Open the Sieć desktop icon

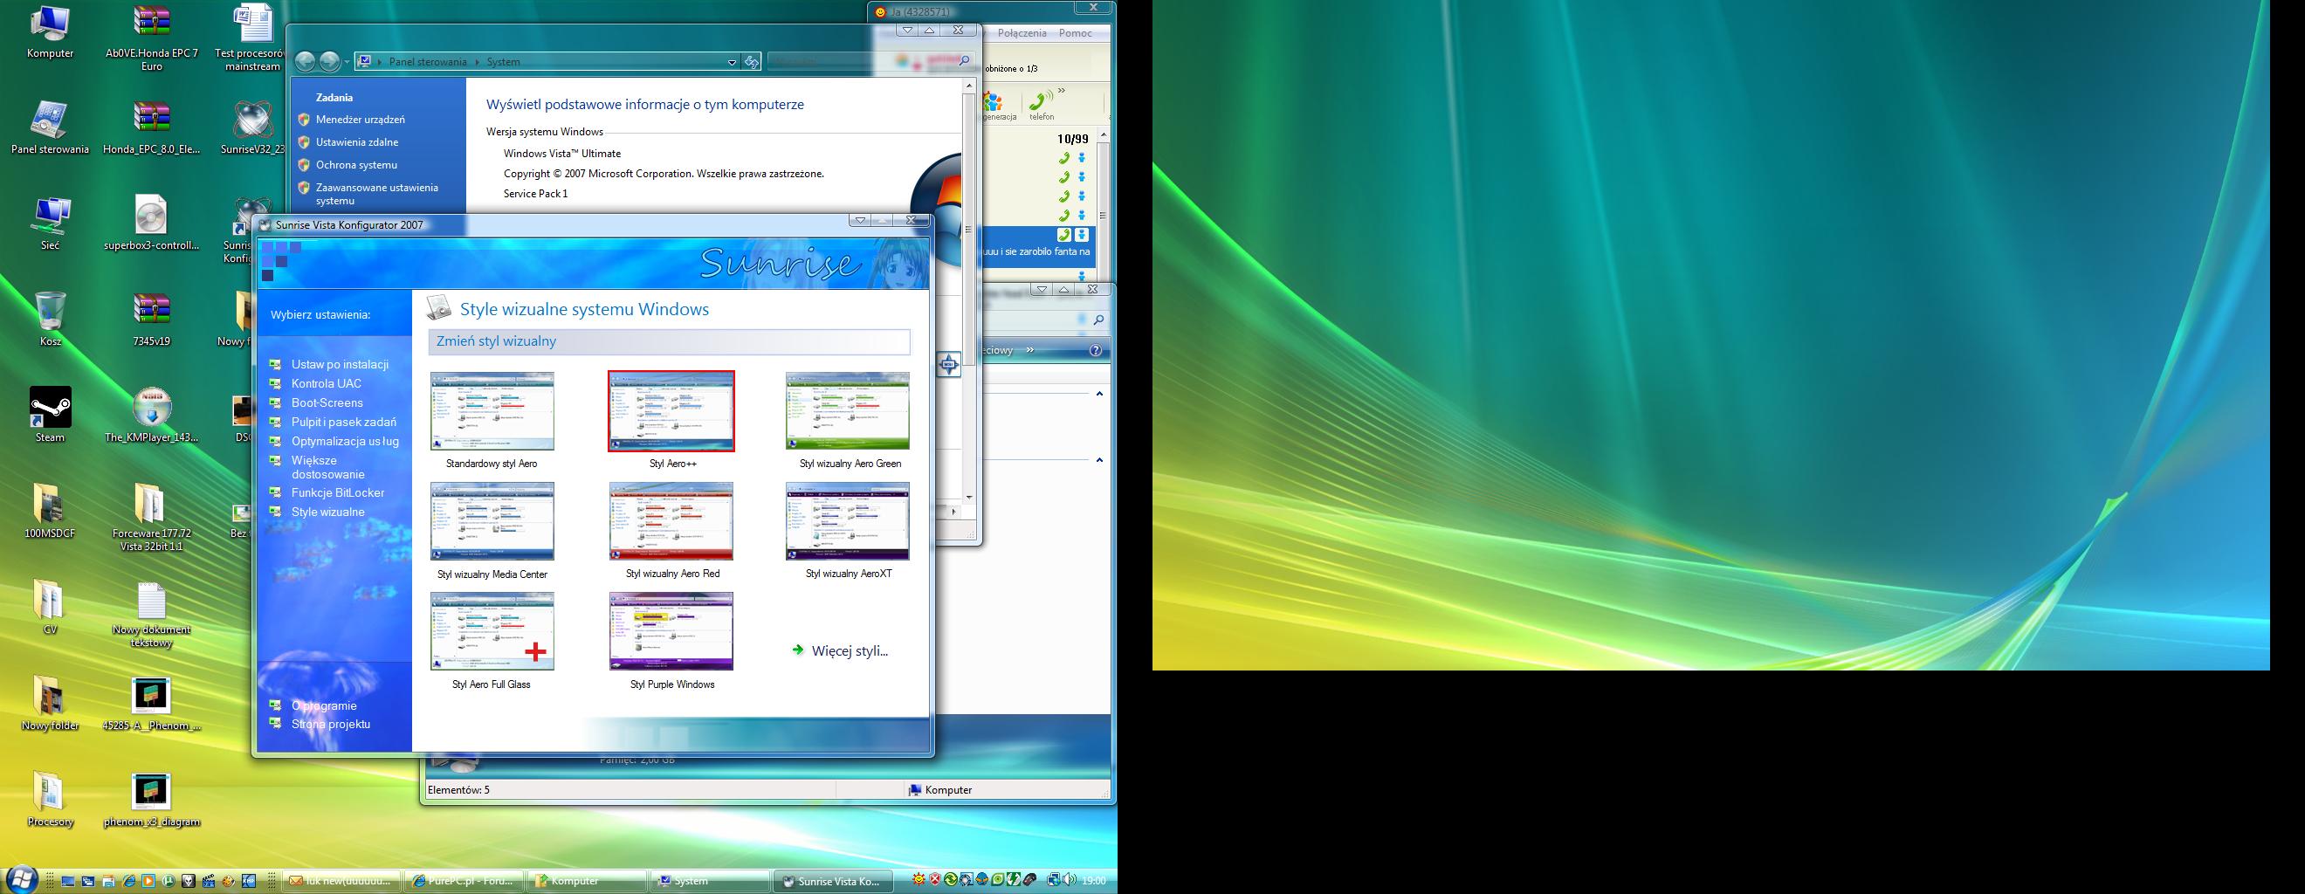click(x=50, y=223)
